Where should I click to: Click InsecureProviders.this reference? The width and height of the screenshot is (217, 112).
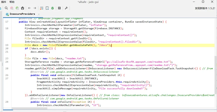[x=105, y=82]
